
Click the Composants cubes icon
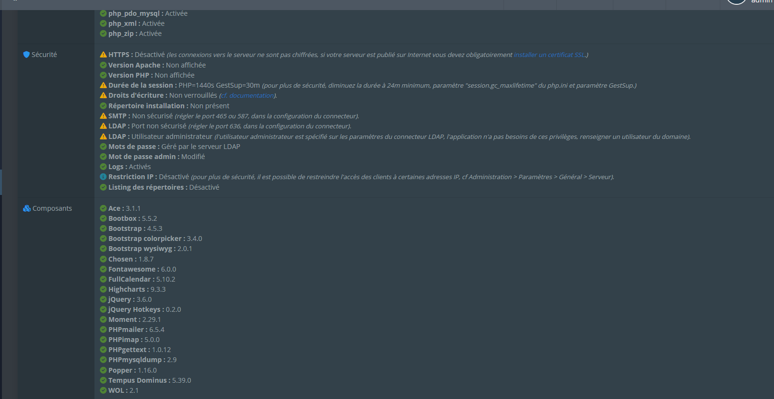27,208
